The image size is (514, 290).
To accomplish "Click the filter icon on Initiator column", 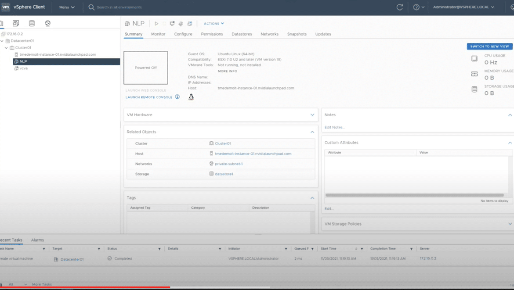I will 286,249.
